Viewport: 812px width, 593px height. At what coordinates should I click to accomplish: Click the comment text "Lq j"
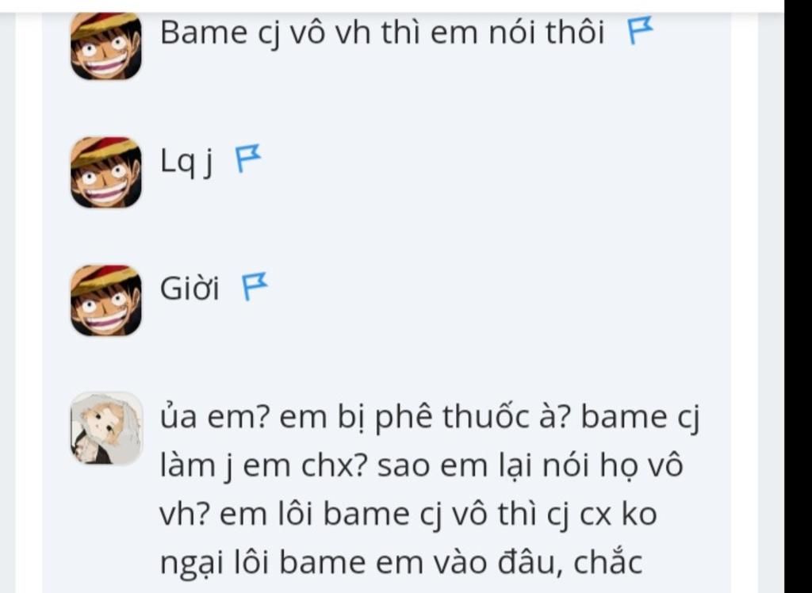(x=186, y=161)
